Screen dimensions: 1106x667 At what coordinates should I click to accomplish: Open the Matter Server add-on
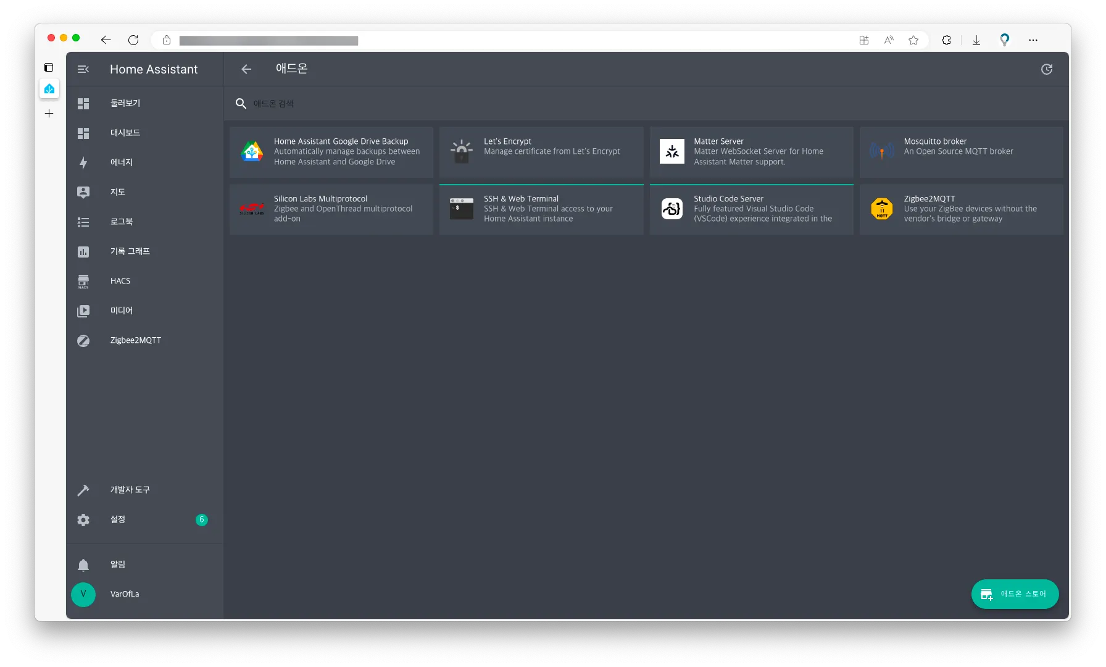751,153
